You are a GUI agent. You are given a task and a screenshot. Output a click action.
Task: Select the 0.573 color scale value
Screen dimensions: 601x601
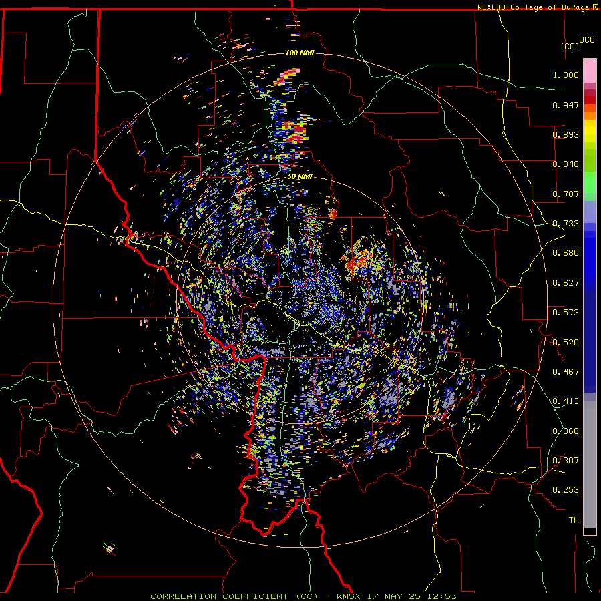566,313
